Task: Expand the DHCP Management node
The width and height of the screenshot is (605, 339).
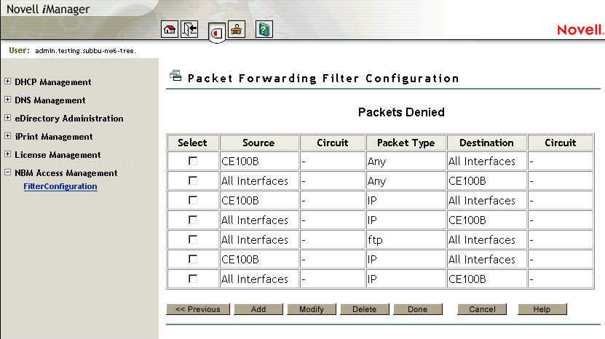Action: 8,81
